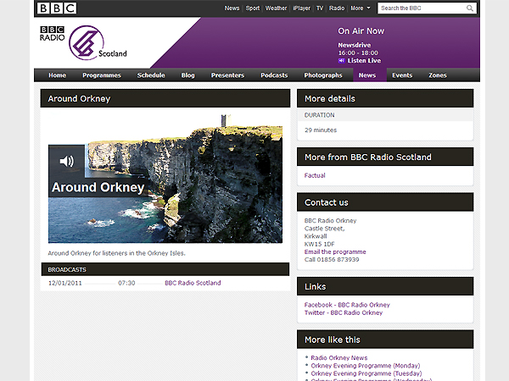Image resolution: width=509 pixels, height=381 pixels.
Task: Open Facebook - BBC Radio Orkney link
Action: (x=347, y=305)
